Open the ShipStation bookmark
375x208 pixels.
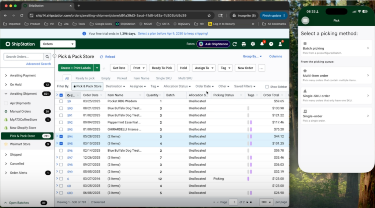[126, 24]
